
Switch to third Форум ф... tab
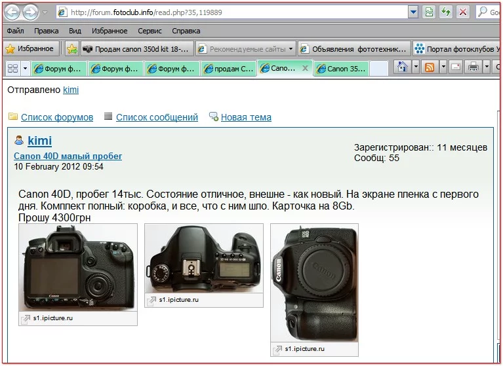pos(172,69)
